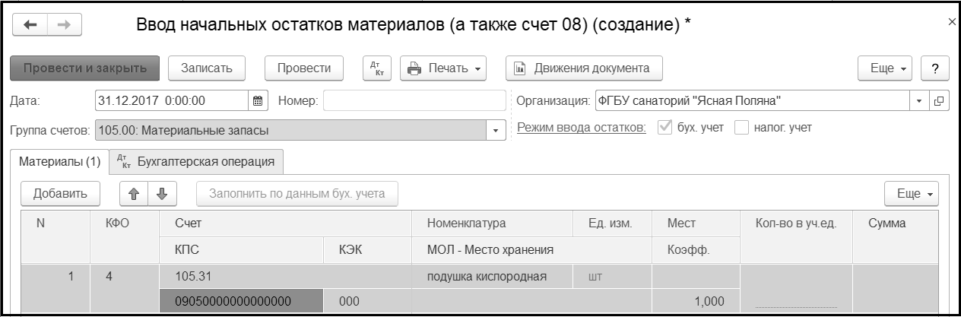This screenshot has width=961, height=317.
Task: Open help with the question mark button
Action: coord(934,68)
